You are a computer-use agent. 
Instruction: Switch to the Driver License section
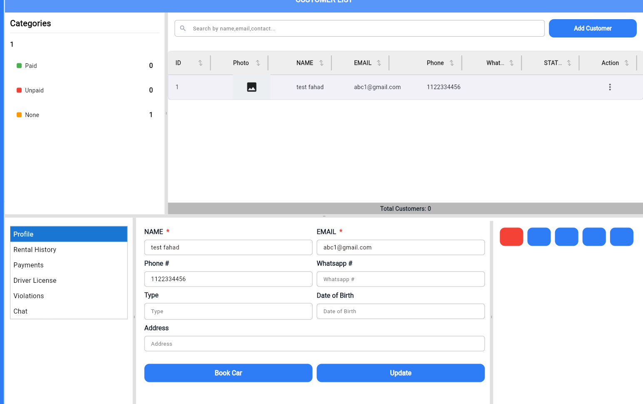pyautogui.click(x=35, y=280)
